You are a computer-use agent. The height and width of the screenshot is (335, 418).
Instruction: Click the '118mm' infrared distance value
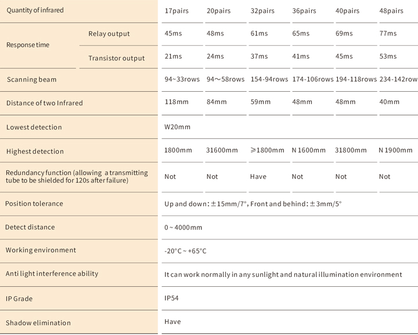176,102
